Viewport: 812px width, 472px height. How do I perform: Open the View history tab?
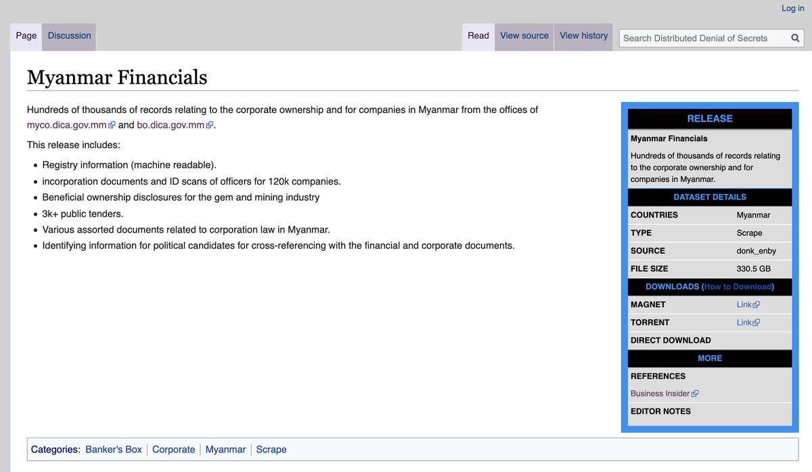(584, 36)
